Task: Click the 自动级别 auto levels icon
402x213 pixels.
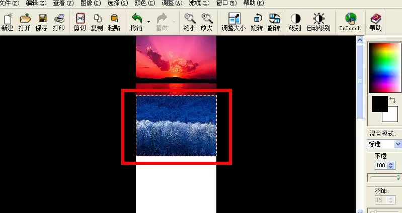Action: coord(318,19)
